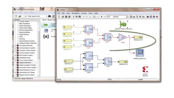This screenshot has width=174, height=98.
Task: Open the View menu in model2 window
Action: 68,13
